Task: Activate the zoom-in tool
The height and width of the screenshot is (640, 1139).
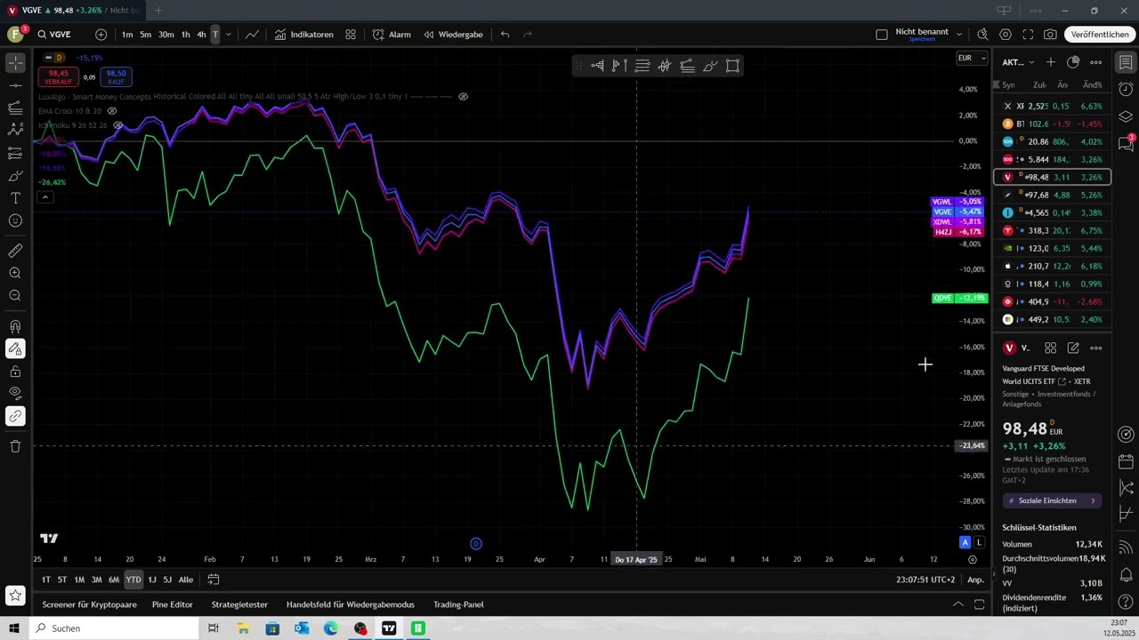Action: pos(15,273)
